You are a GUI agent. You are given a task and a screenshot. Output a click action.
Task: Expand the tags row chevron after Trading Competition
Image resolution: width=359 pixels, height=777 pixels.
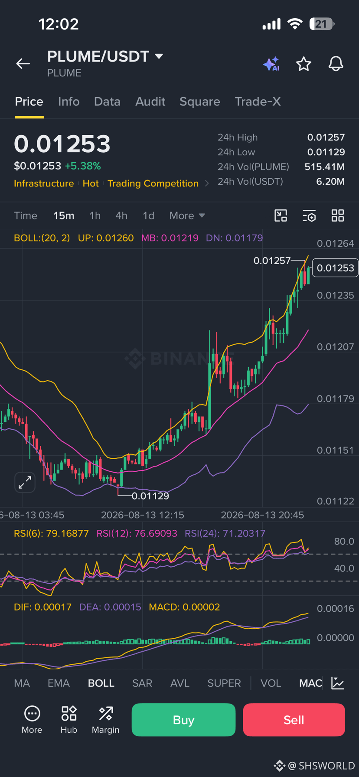[207, 183]
